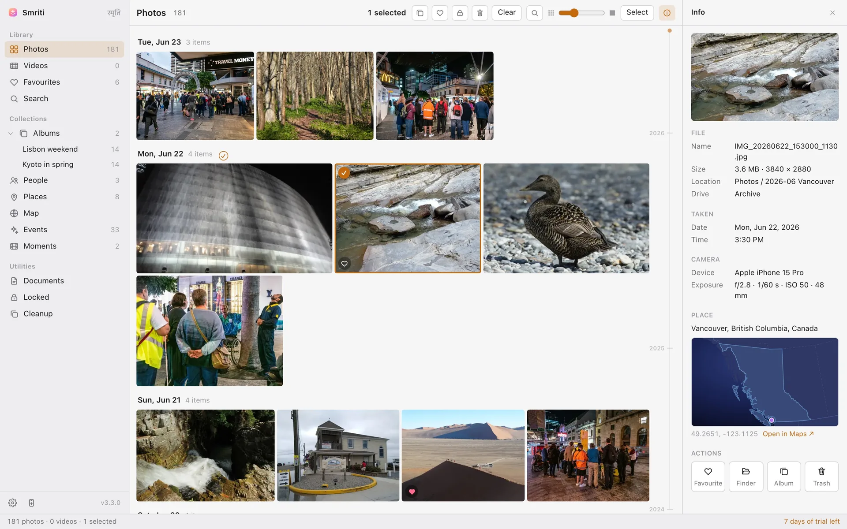Open Videos in the Library sidebar

(x=64, y=66)
